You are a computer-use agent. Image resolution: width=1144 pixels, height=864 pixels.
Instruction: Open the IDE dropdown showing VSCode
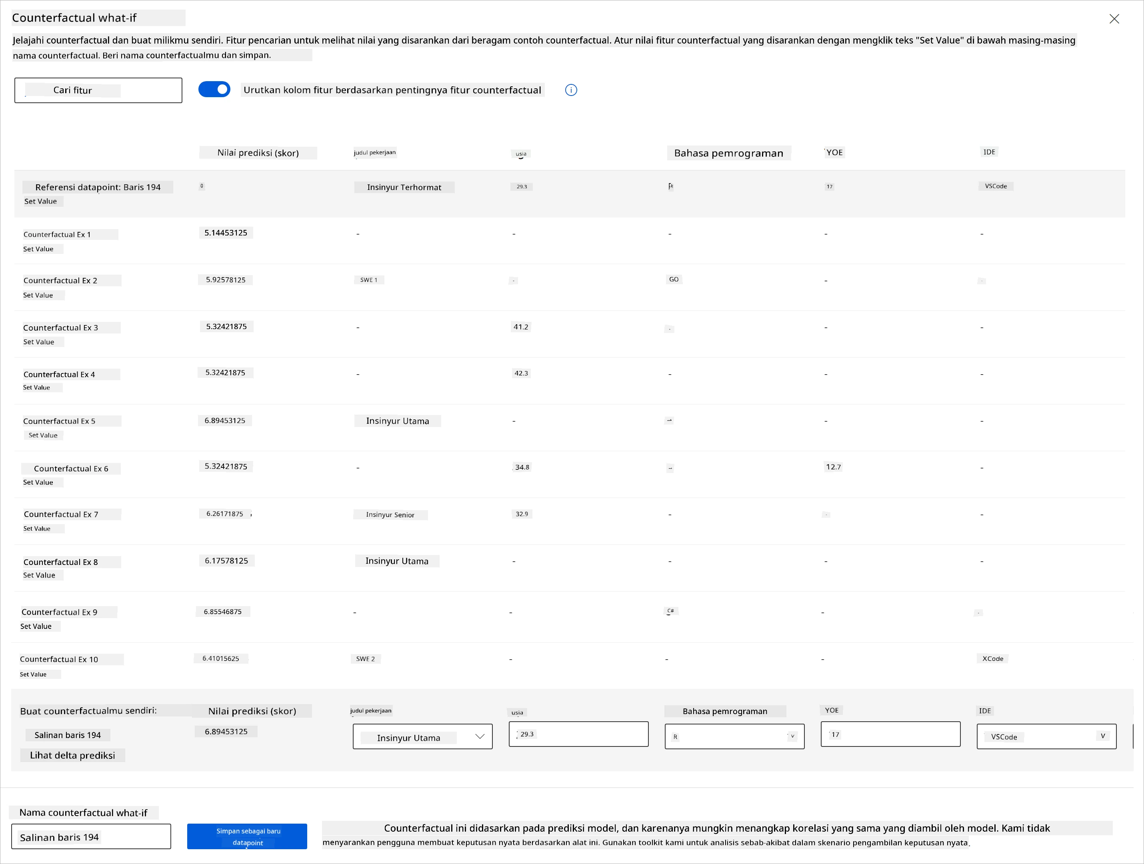coord(1046,737)
